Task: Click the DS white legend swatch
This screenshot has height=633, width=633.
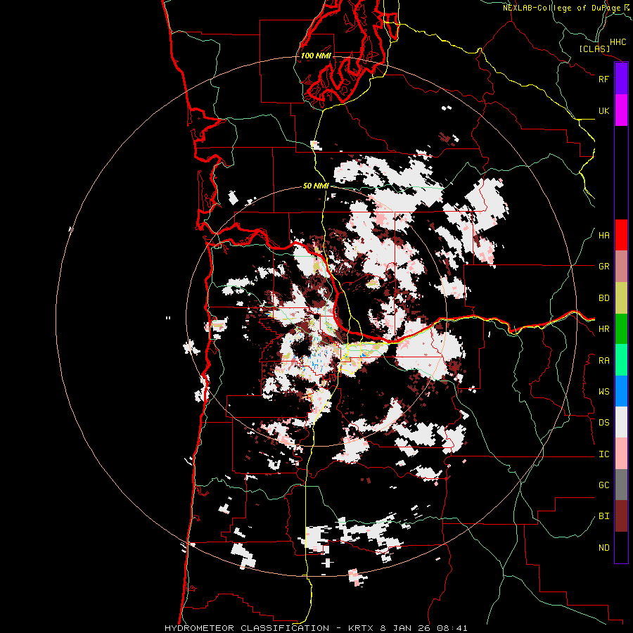Action: (x=621, y=422)
